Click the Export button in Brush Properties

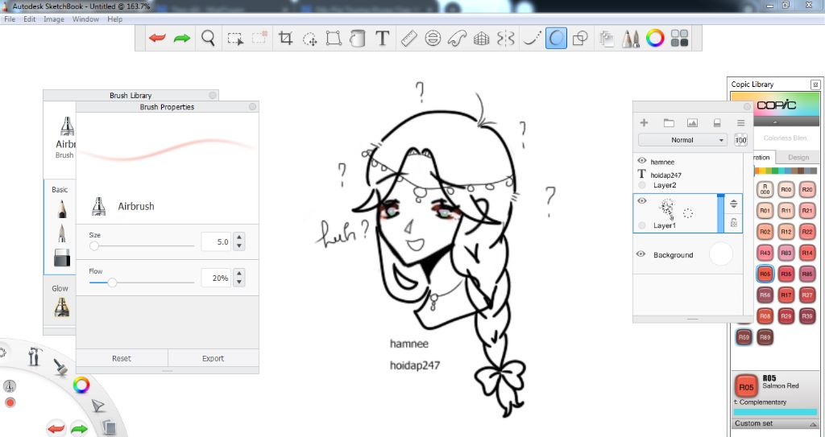213,358
